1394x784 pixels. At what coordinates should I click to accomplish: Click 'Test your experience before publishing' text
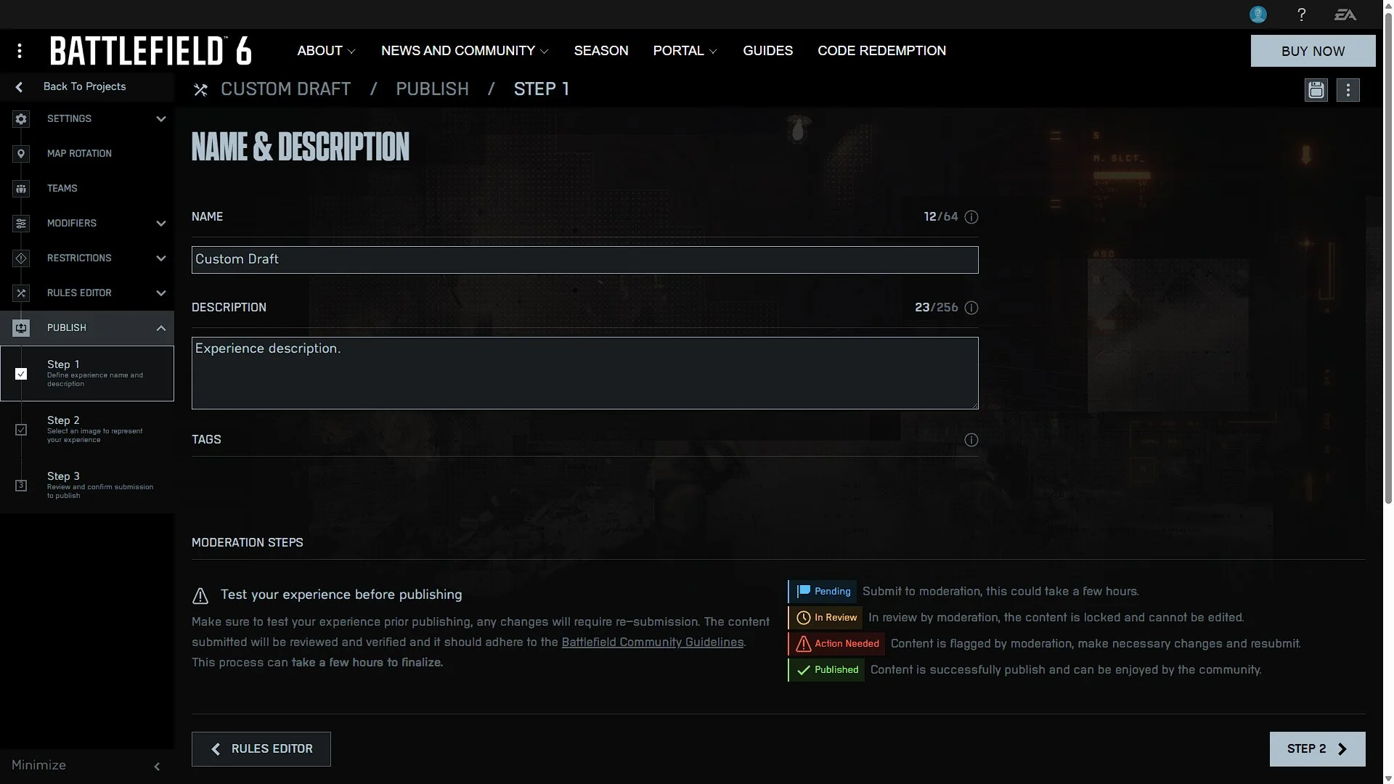[341, 595]
